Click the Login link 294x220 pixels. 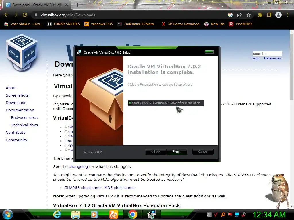point(255,58)
